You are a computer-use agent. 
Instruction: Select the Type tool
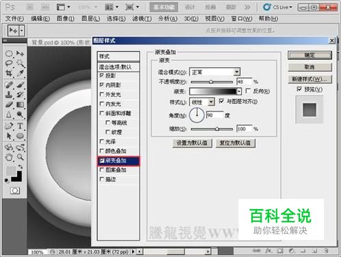coord(20,126)
